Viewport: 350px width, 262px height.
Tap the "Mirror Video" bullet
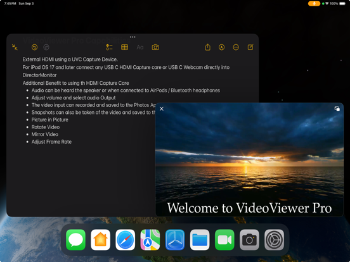coord(45,134)
